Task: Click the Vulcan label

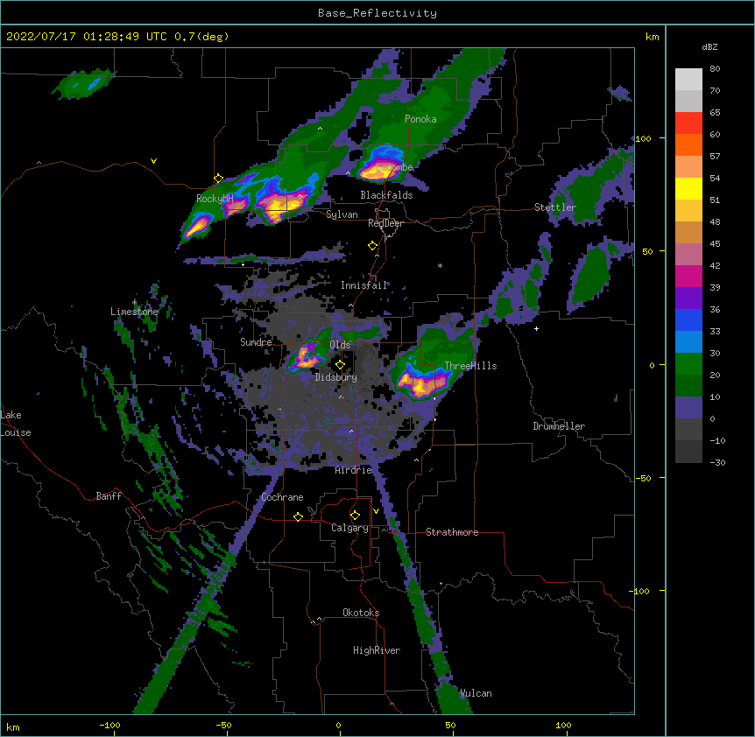Action: [476, 693]
